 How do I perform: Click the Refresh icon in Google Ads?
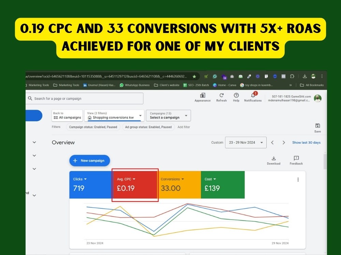[x=221, y=97]
